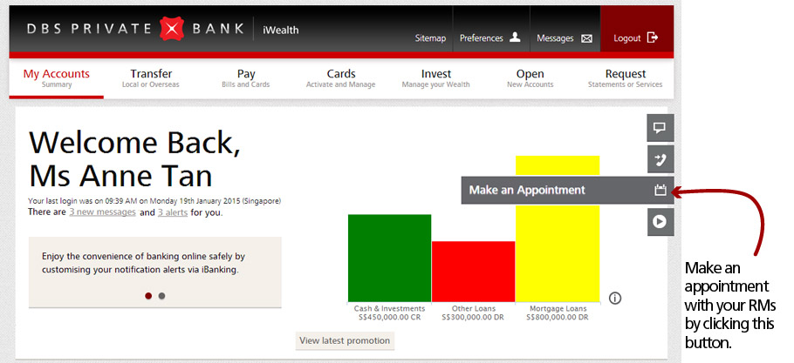Open the play video sidebar icon
Image resolution: width=794 pixels, height=363 pixels.
661,222
